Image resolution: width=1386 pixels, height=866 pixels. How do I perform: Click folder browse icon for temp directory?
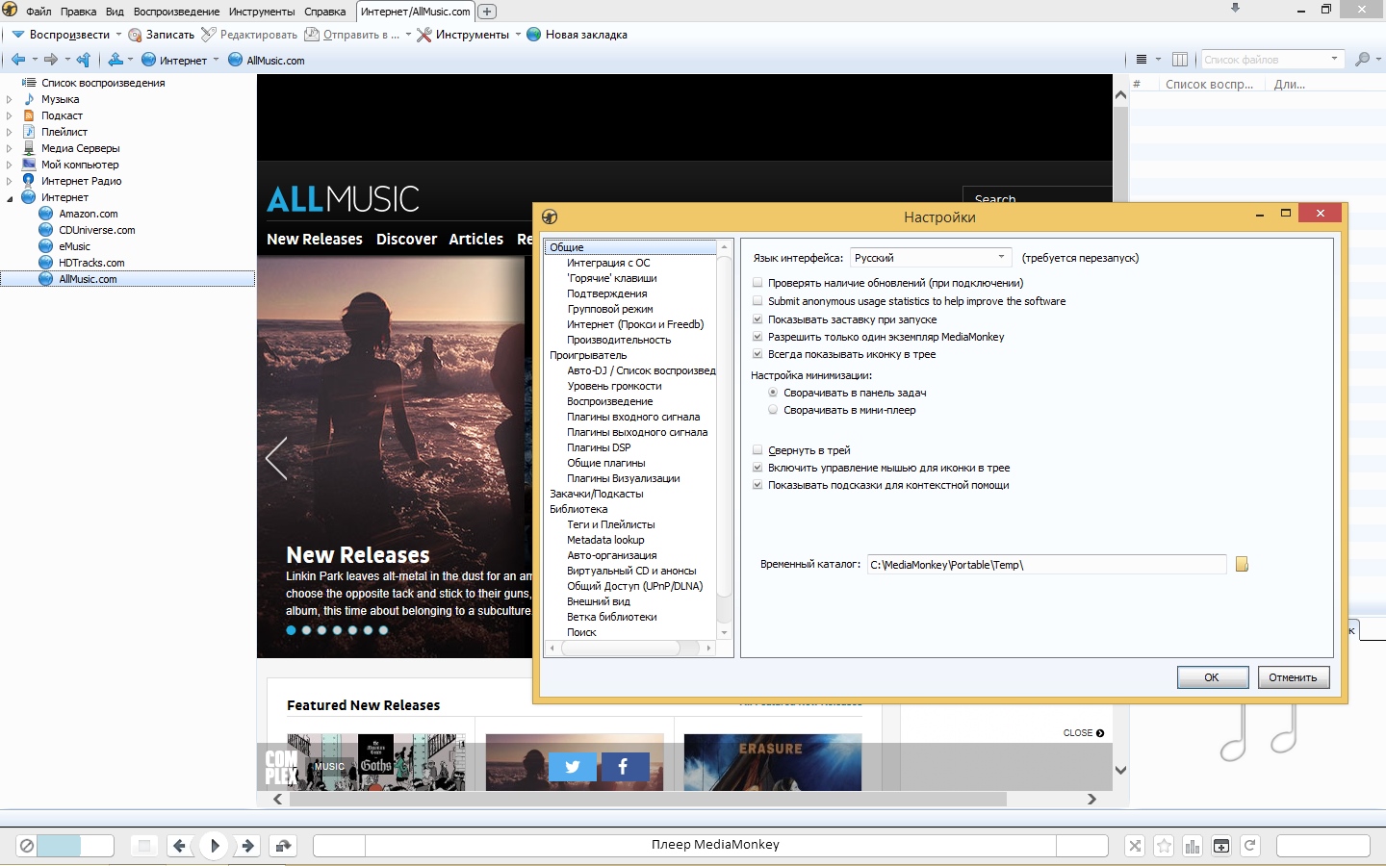[1242, 564]
